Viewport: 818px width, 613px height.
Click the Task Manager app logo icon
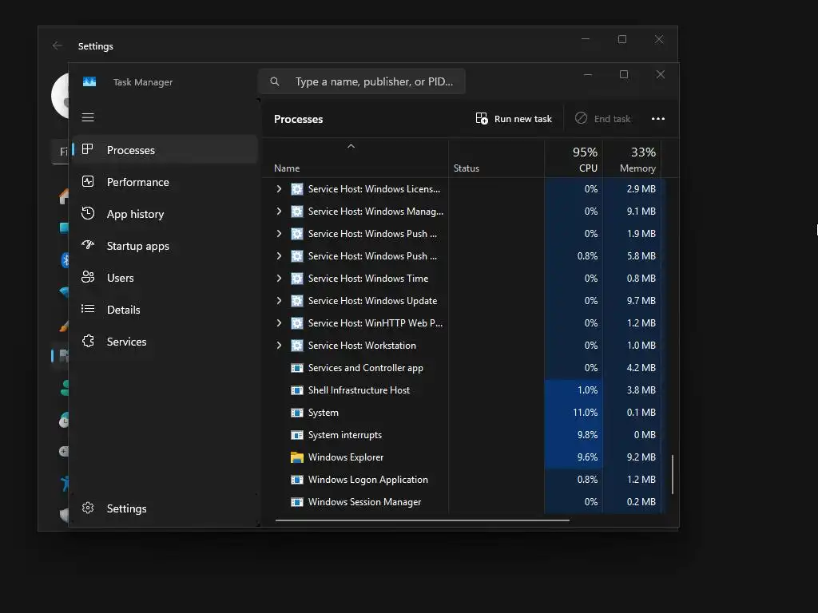(89, 82)
